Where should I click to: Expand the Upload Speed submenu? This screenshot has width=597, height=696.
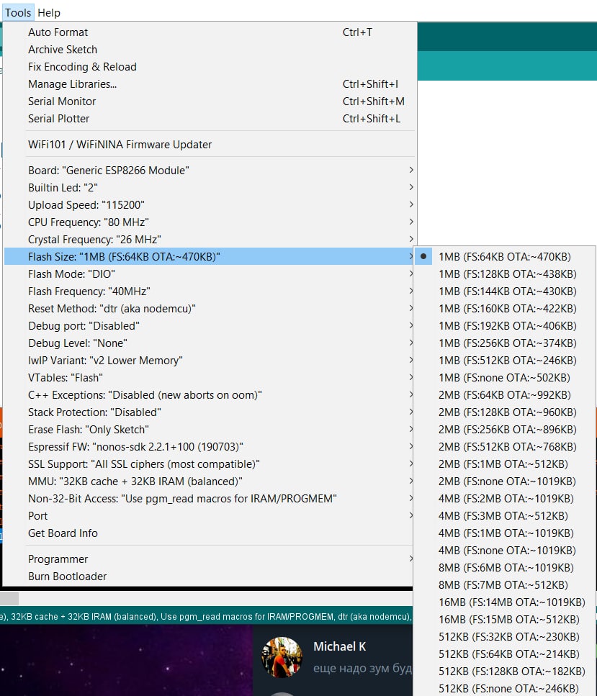tap(209, 204)
